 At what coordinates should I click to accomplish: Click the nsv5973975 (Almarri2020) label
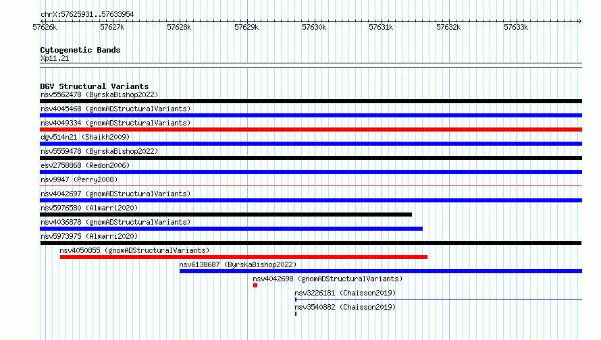[89, 236]
